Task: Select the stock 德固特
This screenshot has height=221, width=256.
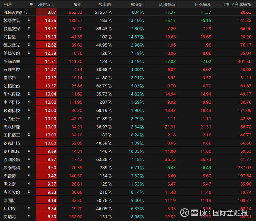Action: click(10, 201)
